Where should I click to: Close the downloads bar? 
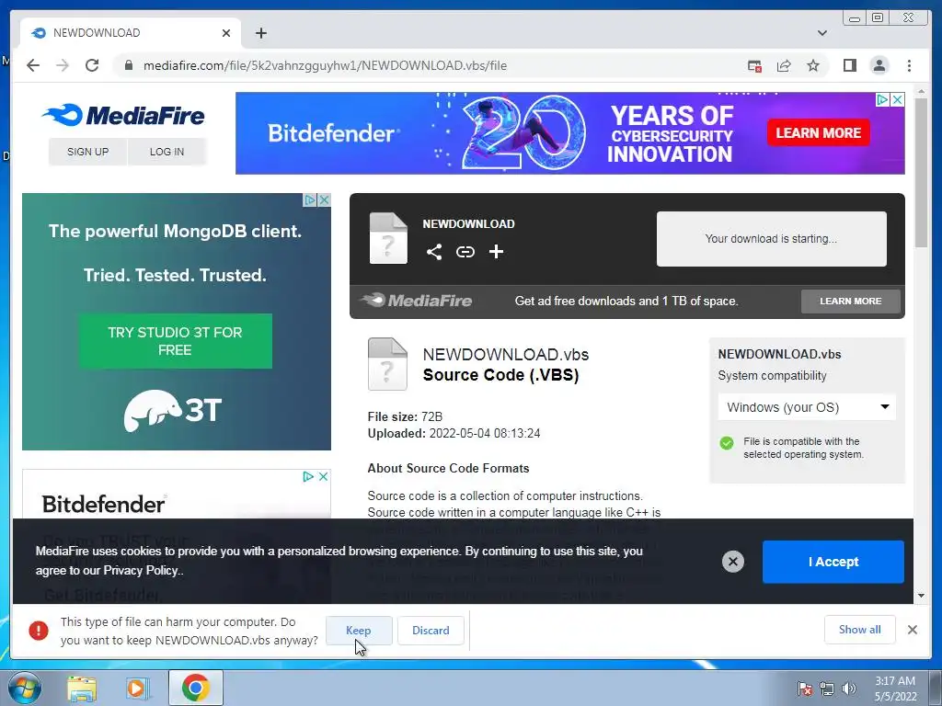[x=913, y=630]
